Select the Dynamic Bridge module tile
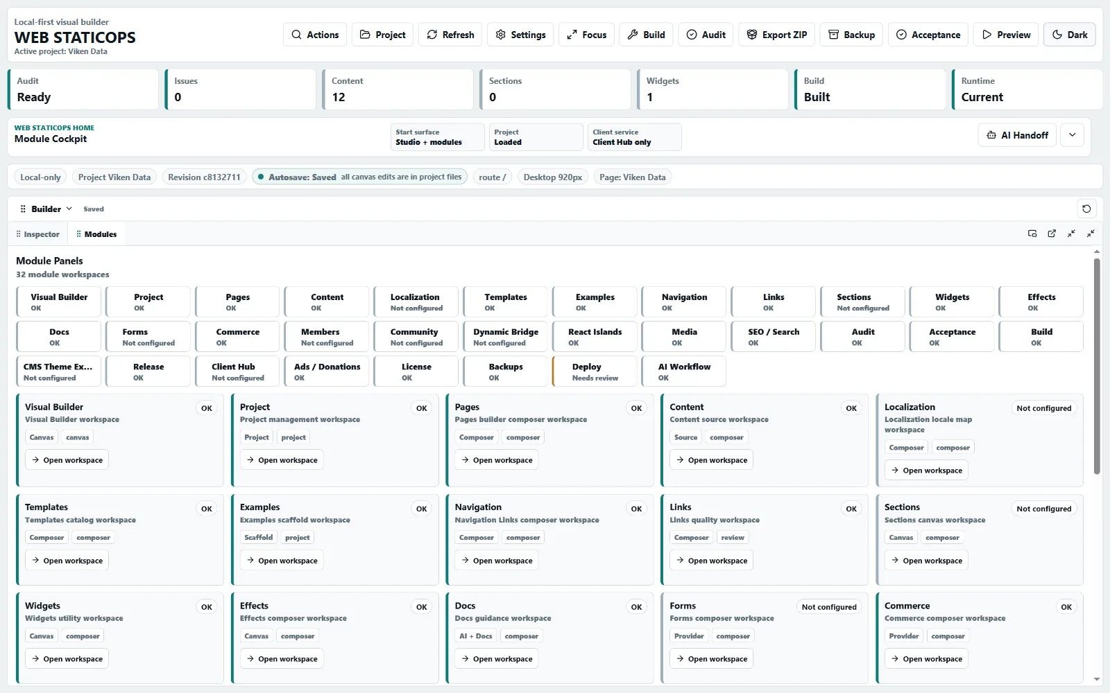The height and width of the screenshot is (693, 1110). pyautogui.click(x=505, y=336)
